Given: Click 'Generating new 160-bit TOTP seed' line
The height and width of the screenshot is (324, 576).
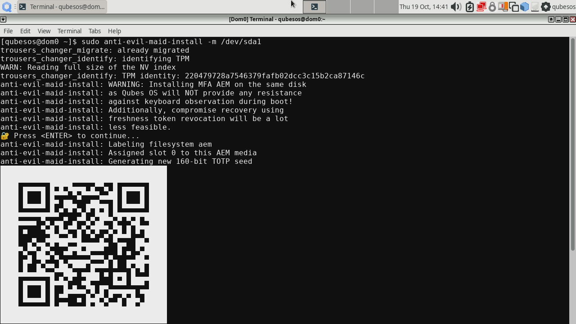Looking at the screenshot, I should [x=180, y=162].
